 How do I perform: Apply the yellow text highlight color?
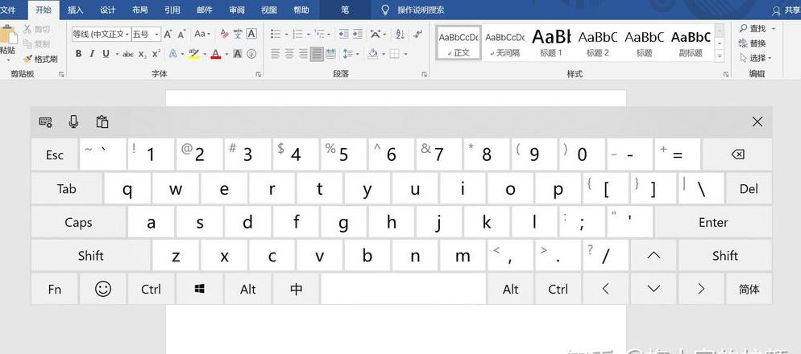tap(193, 54)
